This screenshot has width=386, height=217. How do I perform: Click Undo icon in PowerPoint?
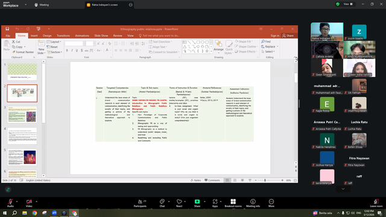click(17, 29)
